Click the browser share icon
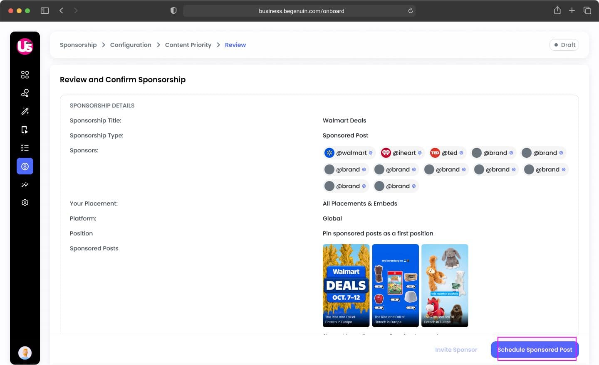 [x=557, y=10]
